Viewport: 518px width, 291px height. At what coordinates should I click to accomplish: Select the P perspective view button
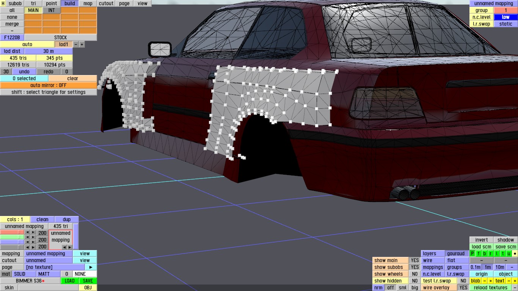pyautogui.click(x=472, y=253)
